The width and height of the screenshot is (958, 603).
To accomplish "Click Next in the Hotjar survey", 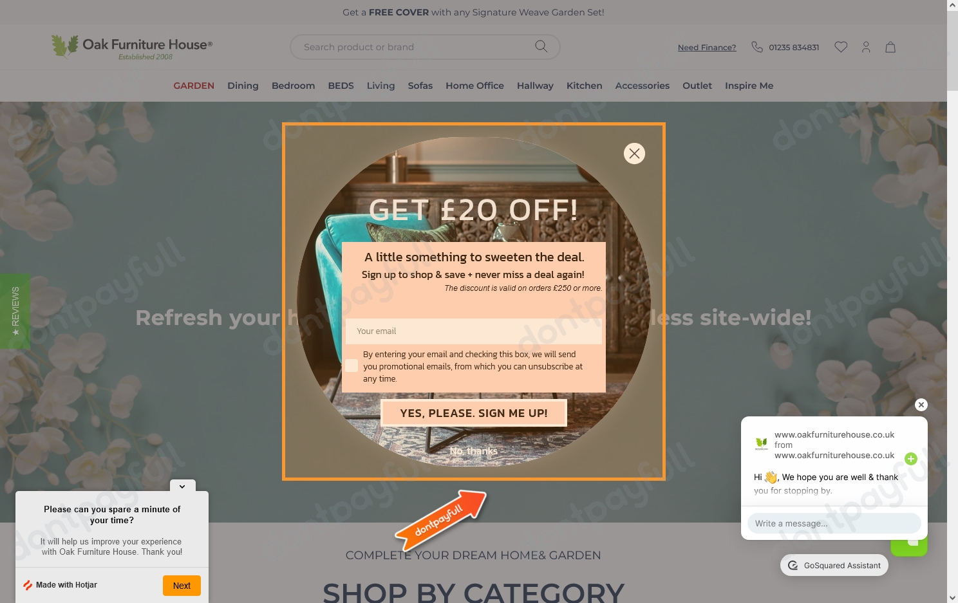I will point(182,586).
